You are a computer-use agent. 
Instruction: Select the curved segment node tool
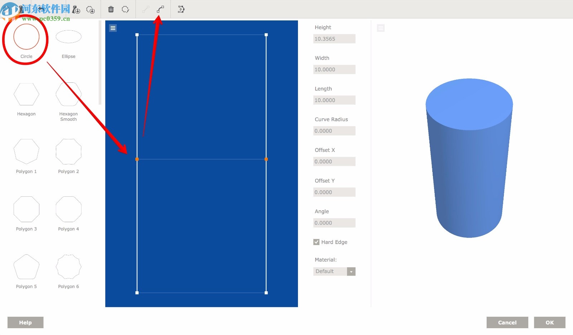point(160,9)
